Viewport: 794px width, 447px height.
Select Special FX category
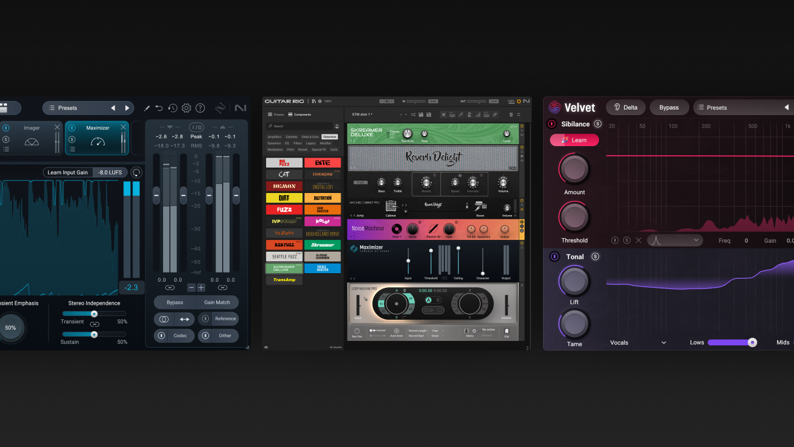point(319,150)
